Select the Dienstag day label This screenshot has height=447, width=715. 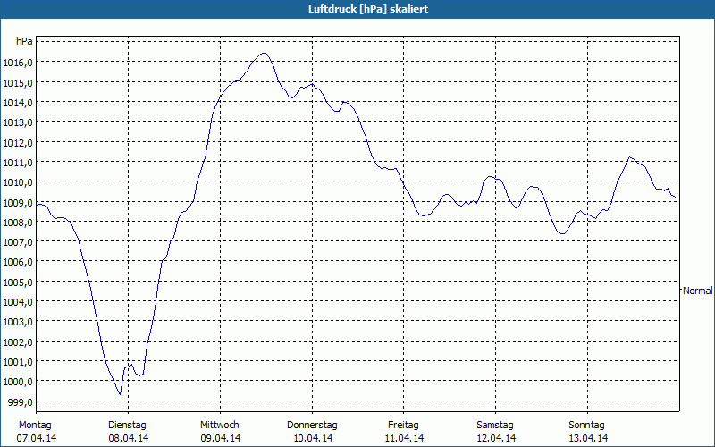pos(127,425)
